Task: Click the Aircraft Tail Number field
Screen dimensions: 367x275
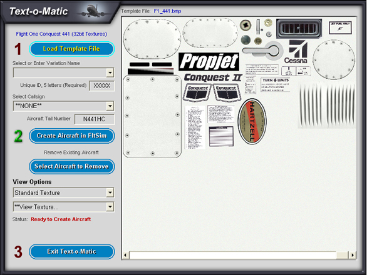Action: tap(95, 119)
